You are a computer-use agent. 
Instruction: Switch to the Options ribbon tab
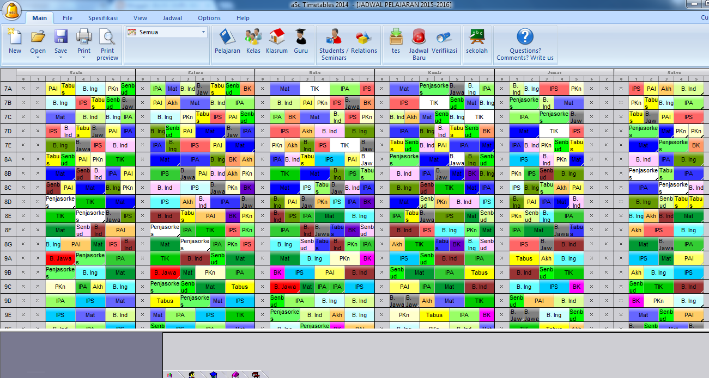(x=209, y=18)
